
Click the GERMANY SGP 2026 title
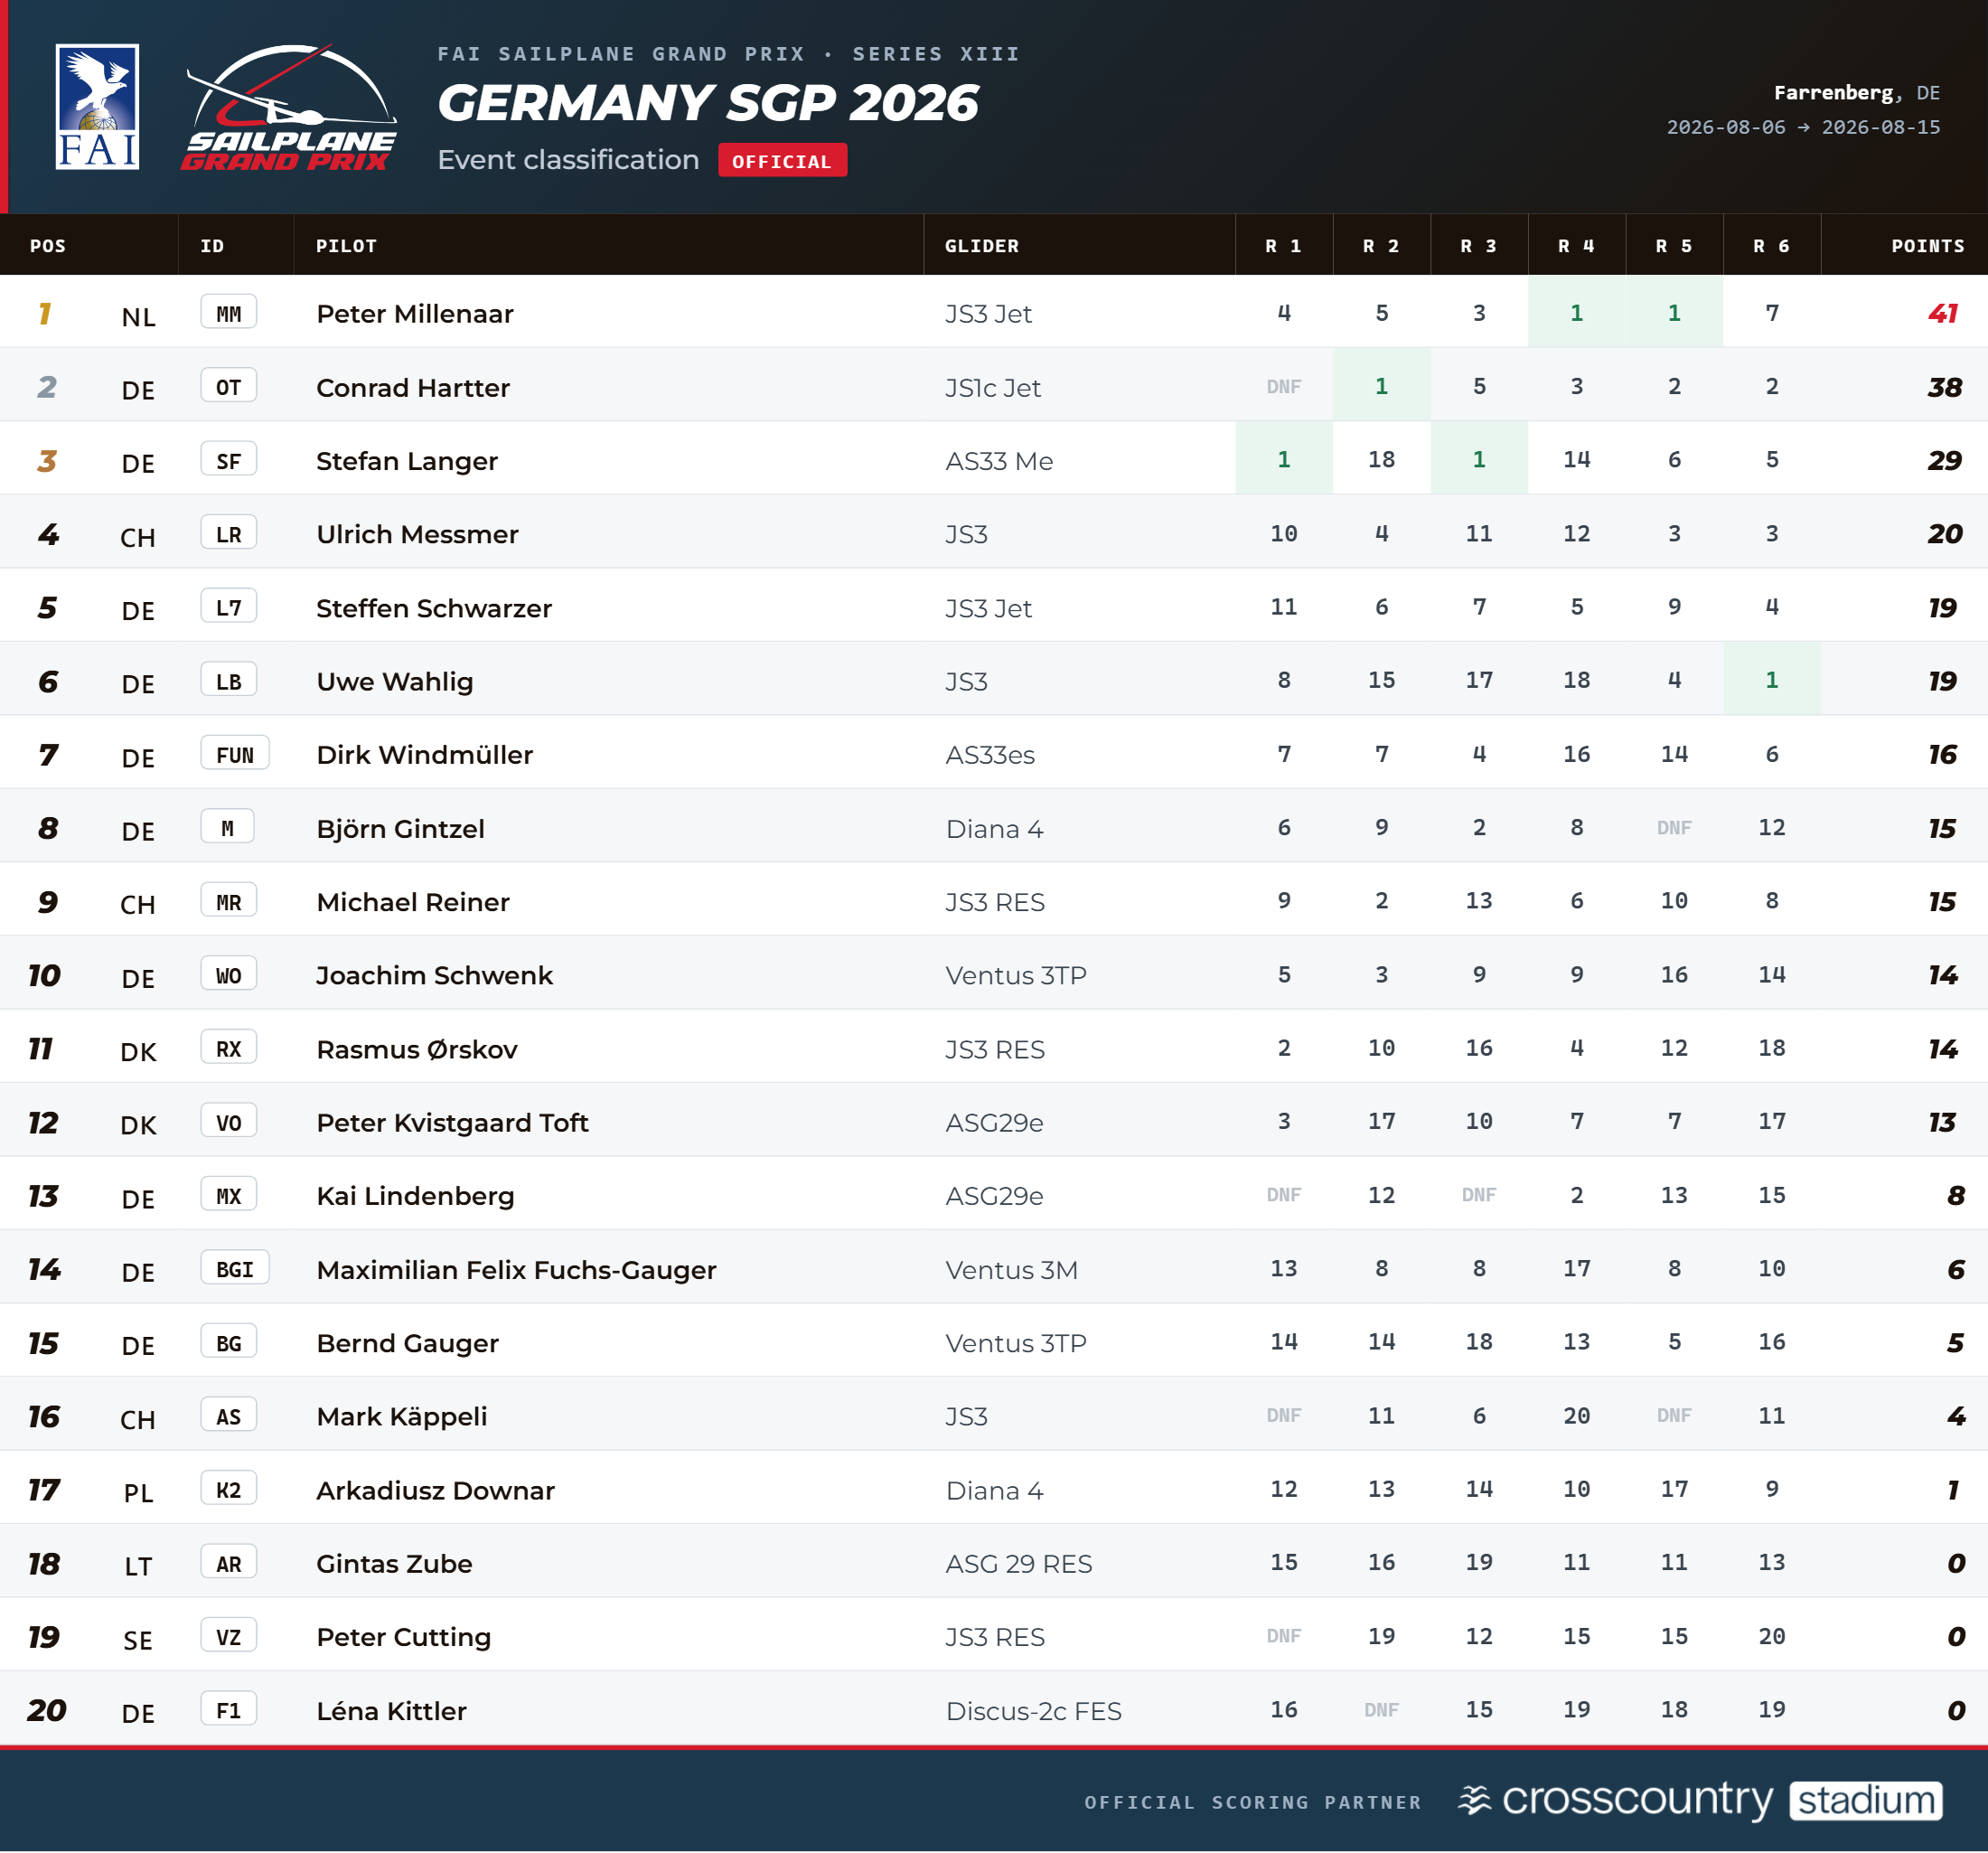[x=708, y=103]
